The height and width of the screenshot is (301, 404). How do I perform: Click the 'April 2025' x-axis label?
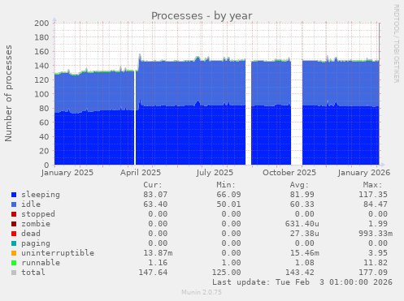141,173
